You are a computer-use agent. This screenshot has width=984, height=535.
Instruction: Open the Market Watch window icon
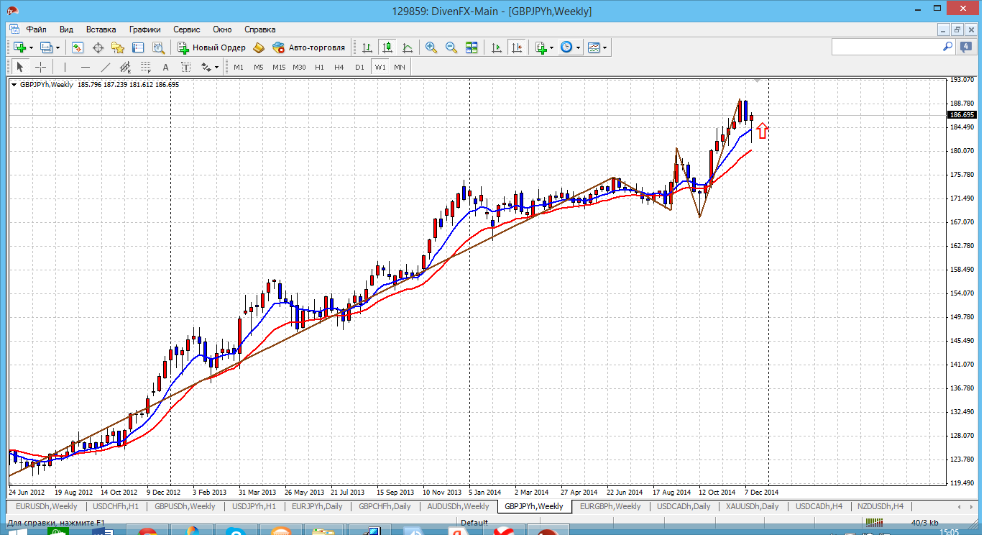[x=78, y=47]
